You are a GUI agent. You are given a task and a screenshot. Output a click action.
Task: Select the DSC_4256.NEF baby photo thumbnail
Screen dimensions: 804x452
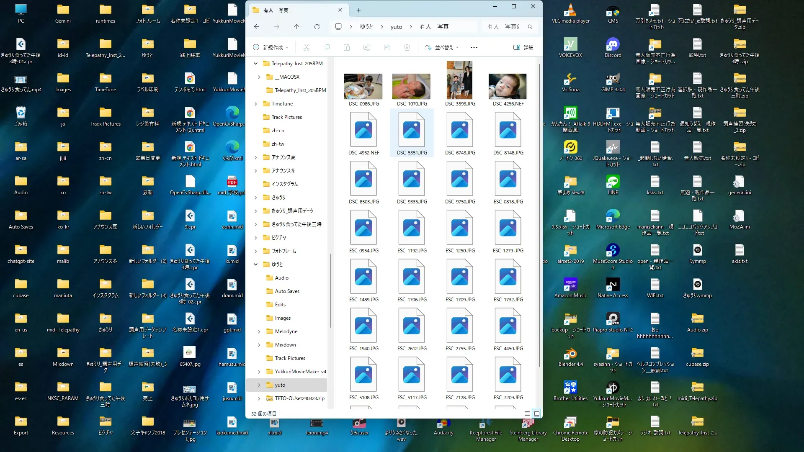click(508, 86)
